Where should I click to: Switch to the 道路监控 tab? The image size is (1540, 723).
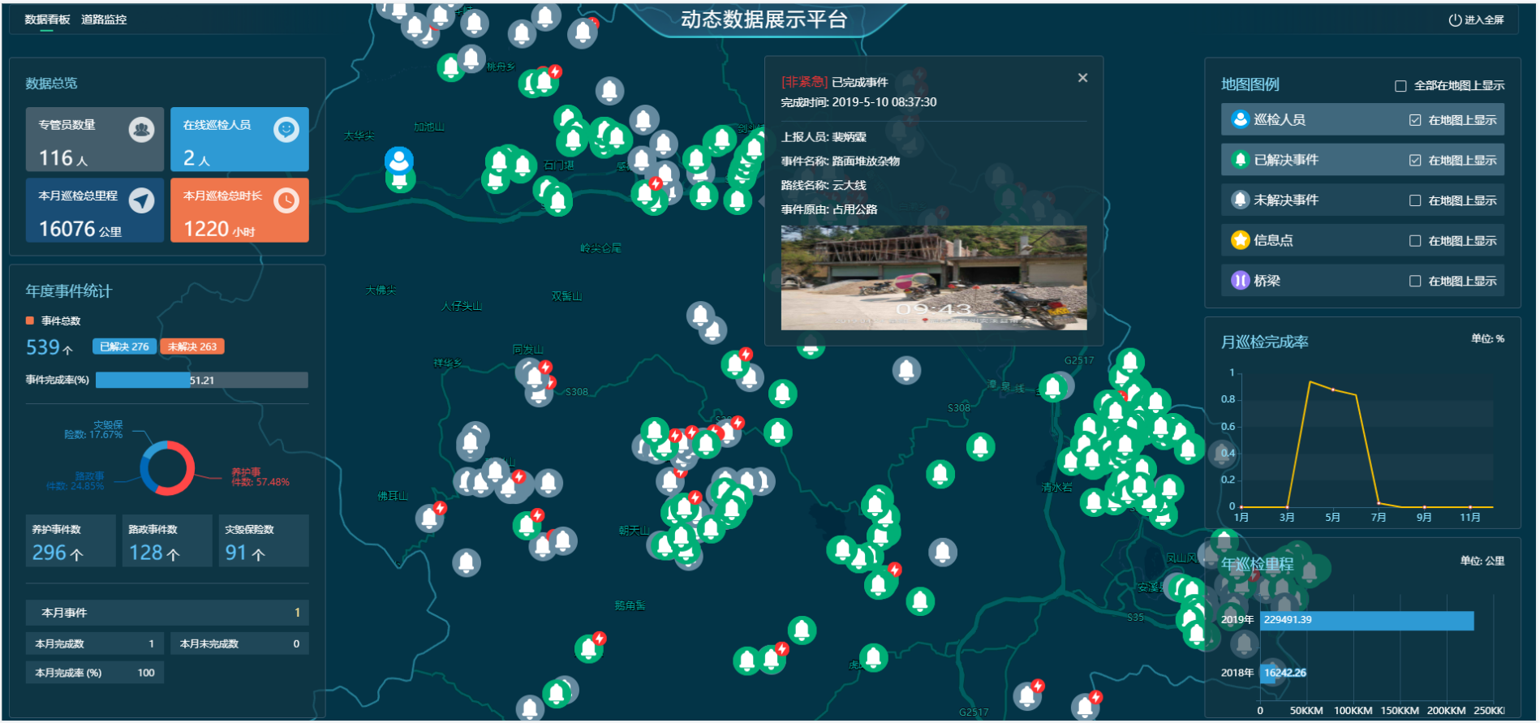pos(104,19)
